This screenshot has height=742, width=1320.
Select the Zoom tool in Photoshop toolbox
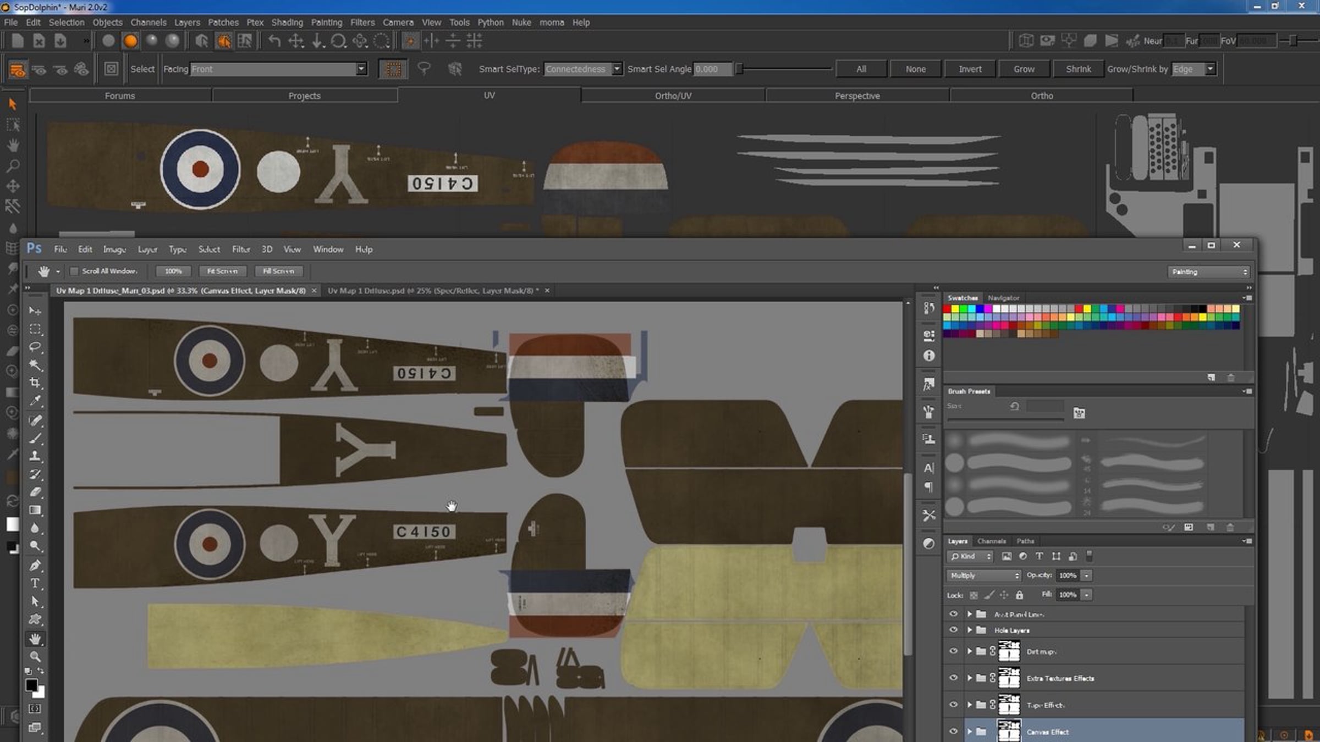coord(35,656)
